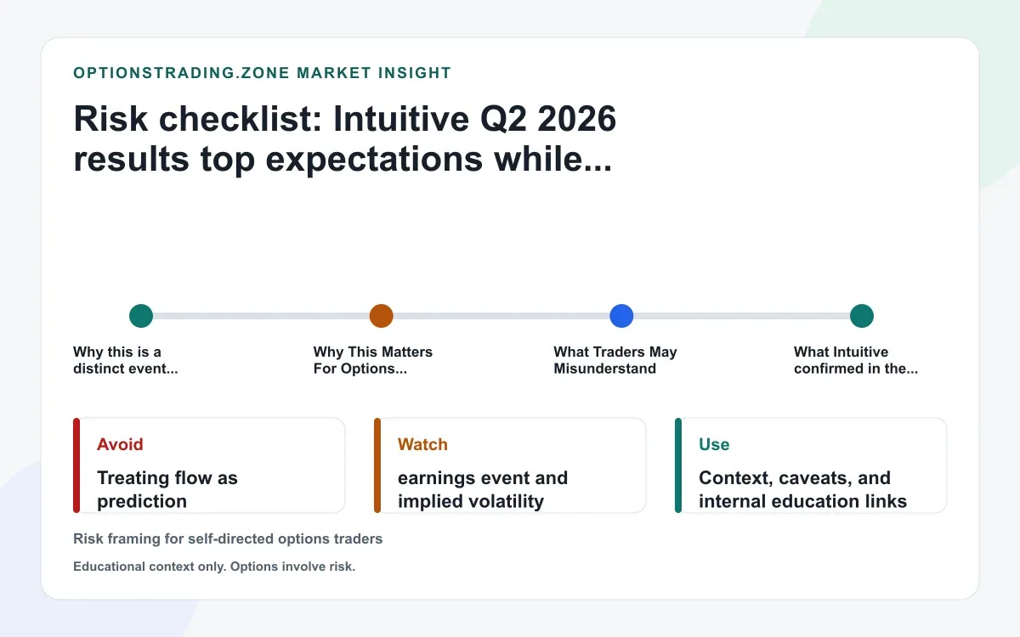
Task: Click 'Educational context only. Options involve risk.' disclaimer
Action: click(x=214, y=567)
